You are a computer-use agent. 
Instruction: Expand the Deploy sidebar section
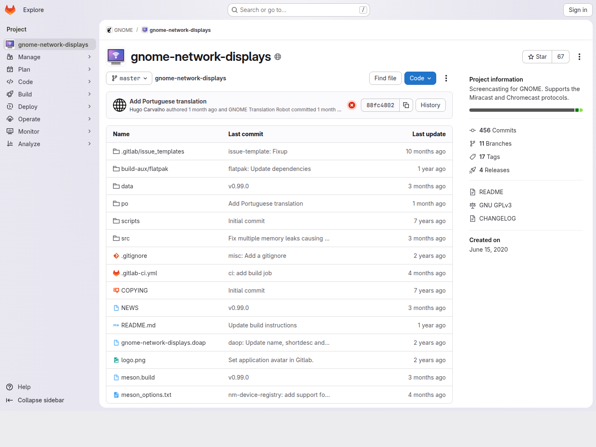tap(50, 107)
